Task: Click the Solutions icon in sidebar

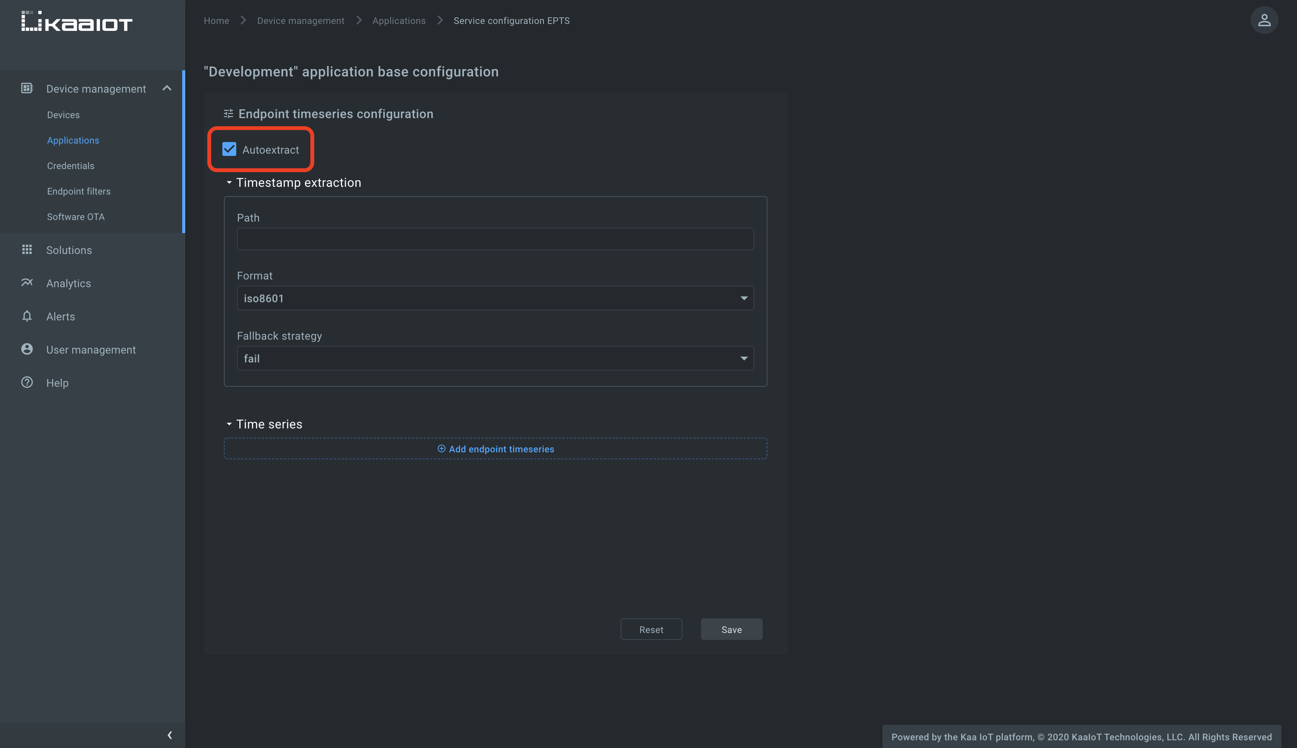Action: tap(27, 250)
